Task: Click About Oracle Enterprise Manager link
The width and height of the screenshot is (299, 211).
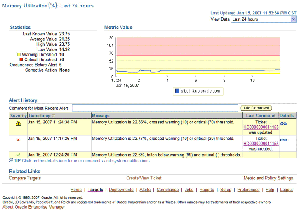Action: (34, 207)
